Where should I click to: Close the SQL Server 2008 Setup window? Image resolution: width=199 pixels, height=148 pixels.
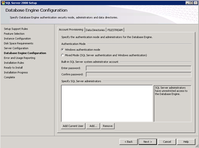click(196, 3)
